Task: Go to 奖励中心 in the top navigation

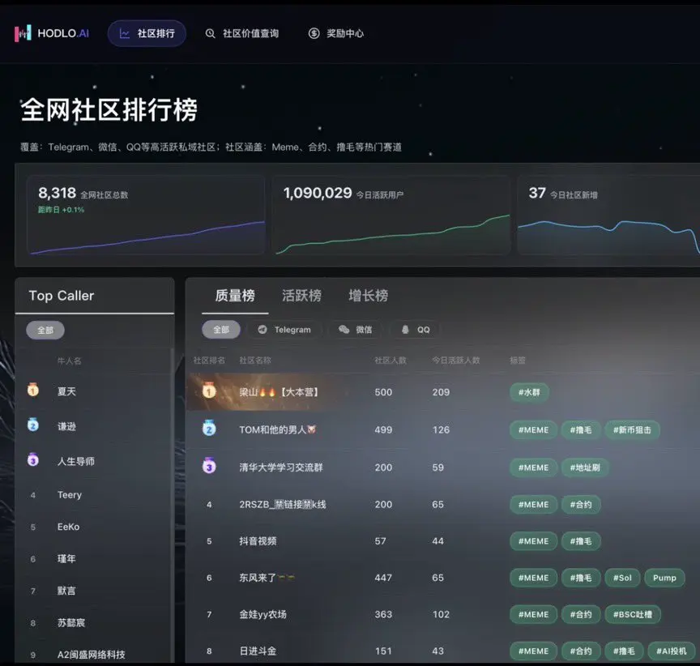Action: pos(335,33)
